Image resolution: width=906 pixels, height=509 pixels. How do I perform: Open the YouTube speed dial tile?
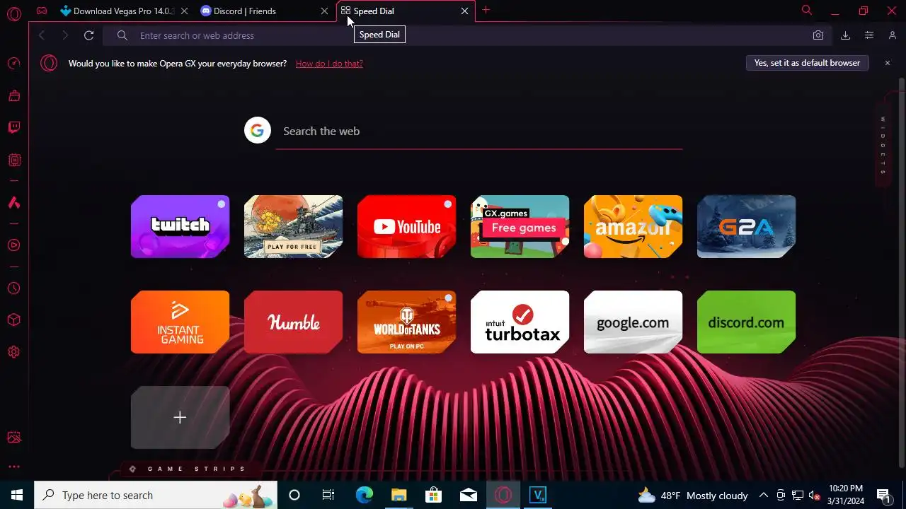coord(406,227)
